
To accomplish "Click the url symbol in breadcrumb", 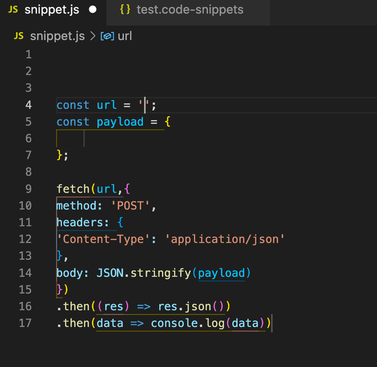I will [x=125, y=36].
